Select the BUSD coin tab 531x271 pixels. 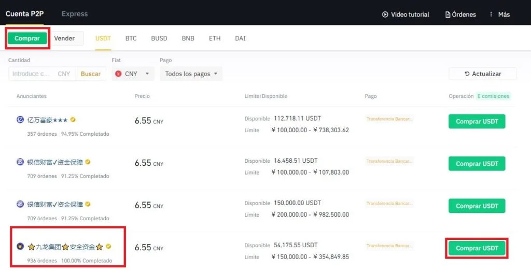[x=159, y=38]
